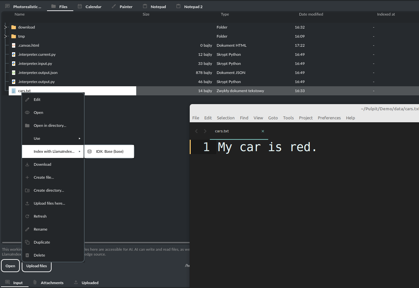The height and width of the screenshot is (288, 419).
Task: Open the Use submenu arrow
Action: coord(79,138)
